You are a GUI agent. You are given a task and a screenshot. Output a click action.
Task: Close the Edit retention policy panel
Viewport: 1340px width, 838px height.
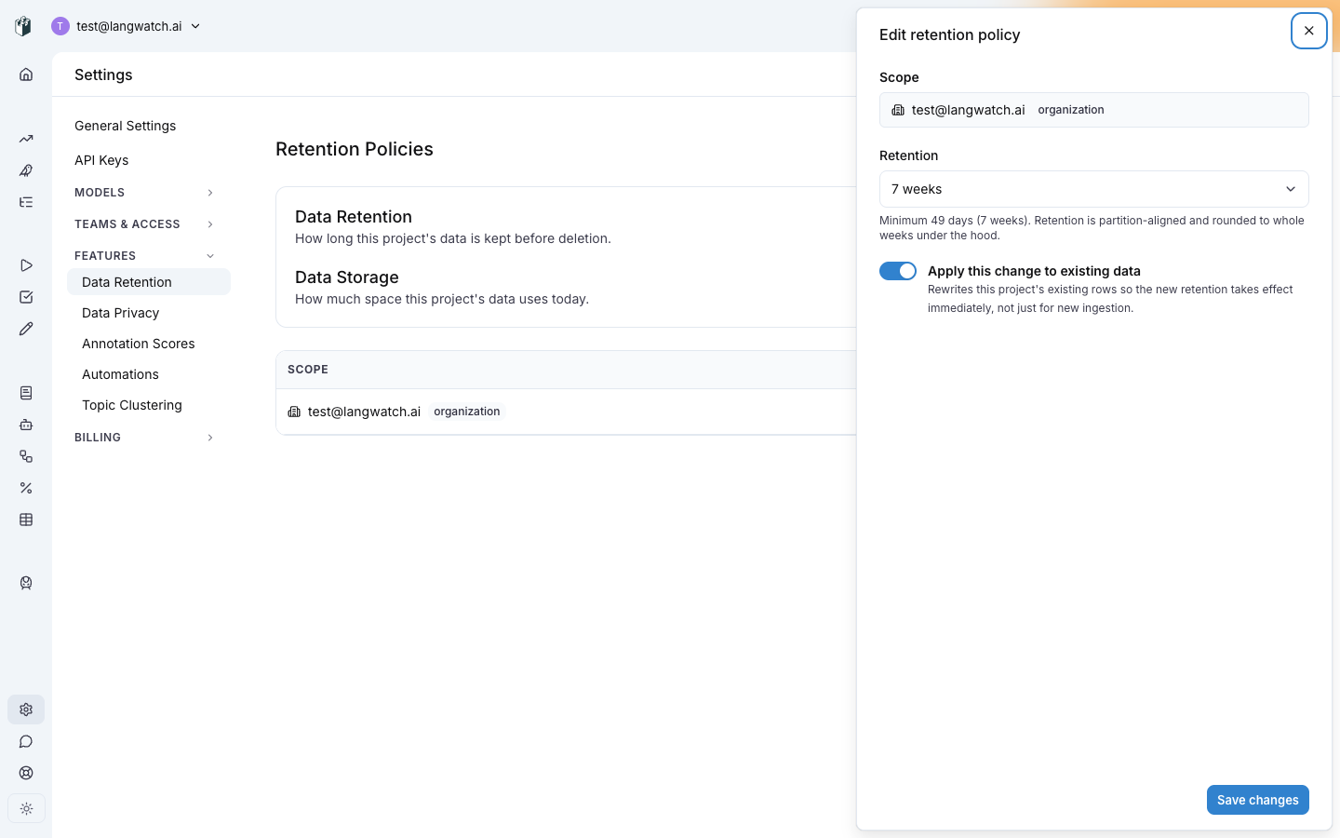(1308, 31)
